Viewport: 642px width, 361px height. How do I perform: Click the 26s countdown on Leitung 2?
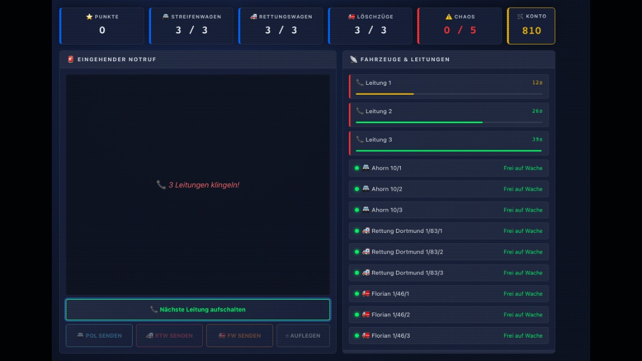[x=537, y=111]
